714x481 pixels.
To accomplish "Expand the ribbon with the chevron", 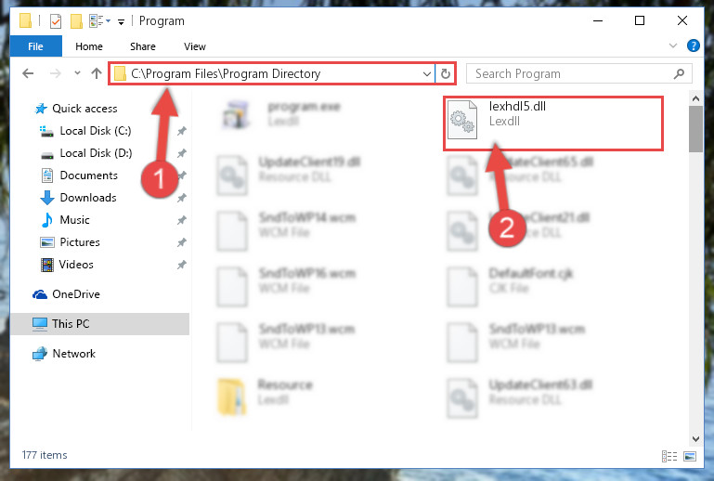I will click(672, 45).
